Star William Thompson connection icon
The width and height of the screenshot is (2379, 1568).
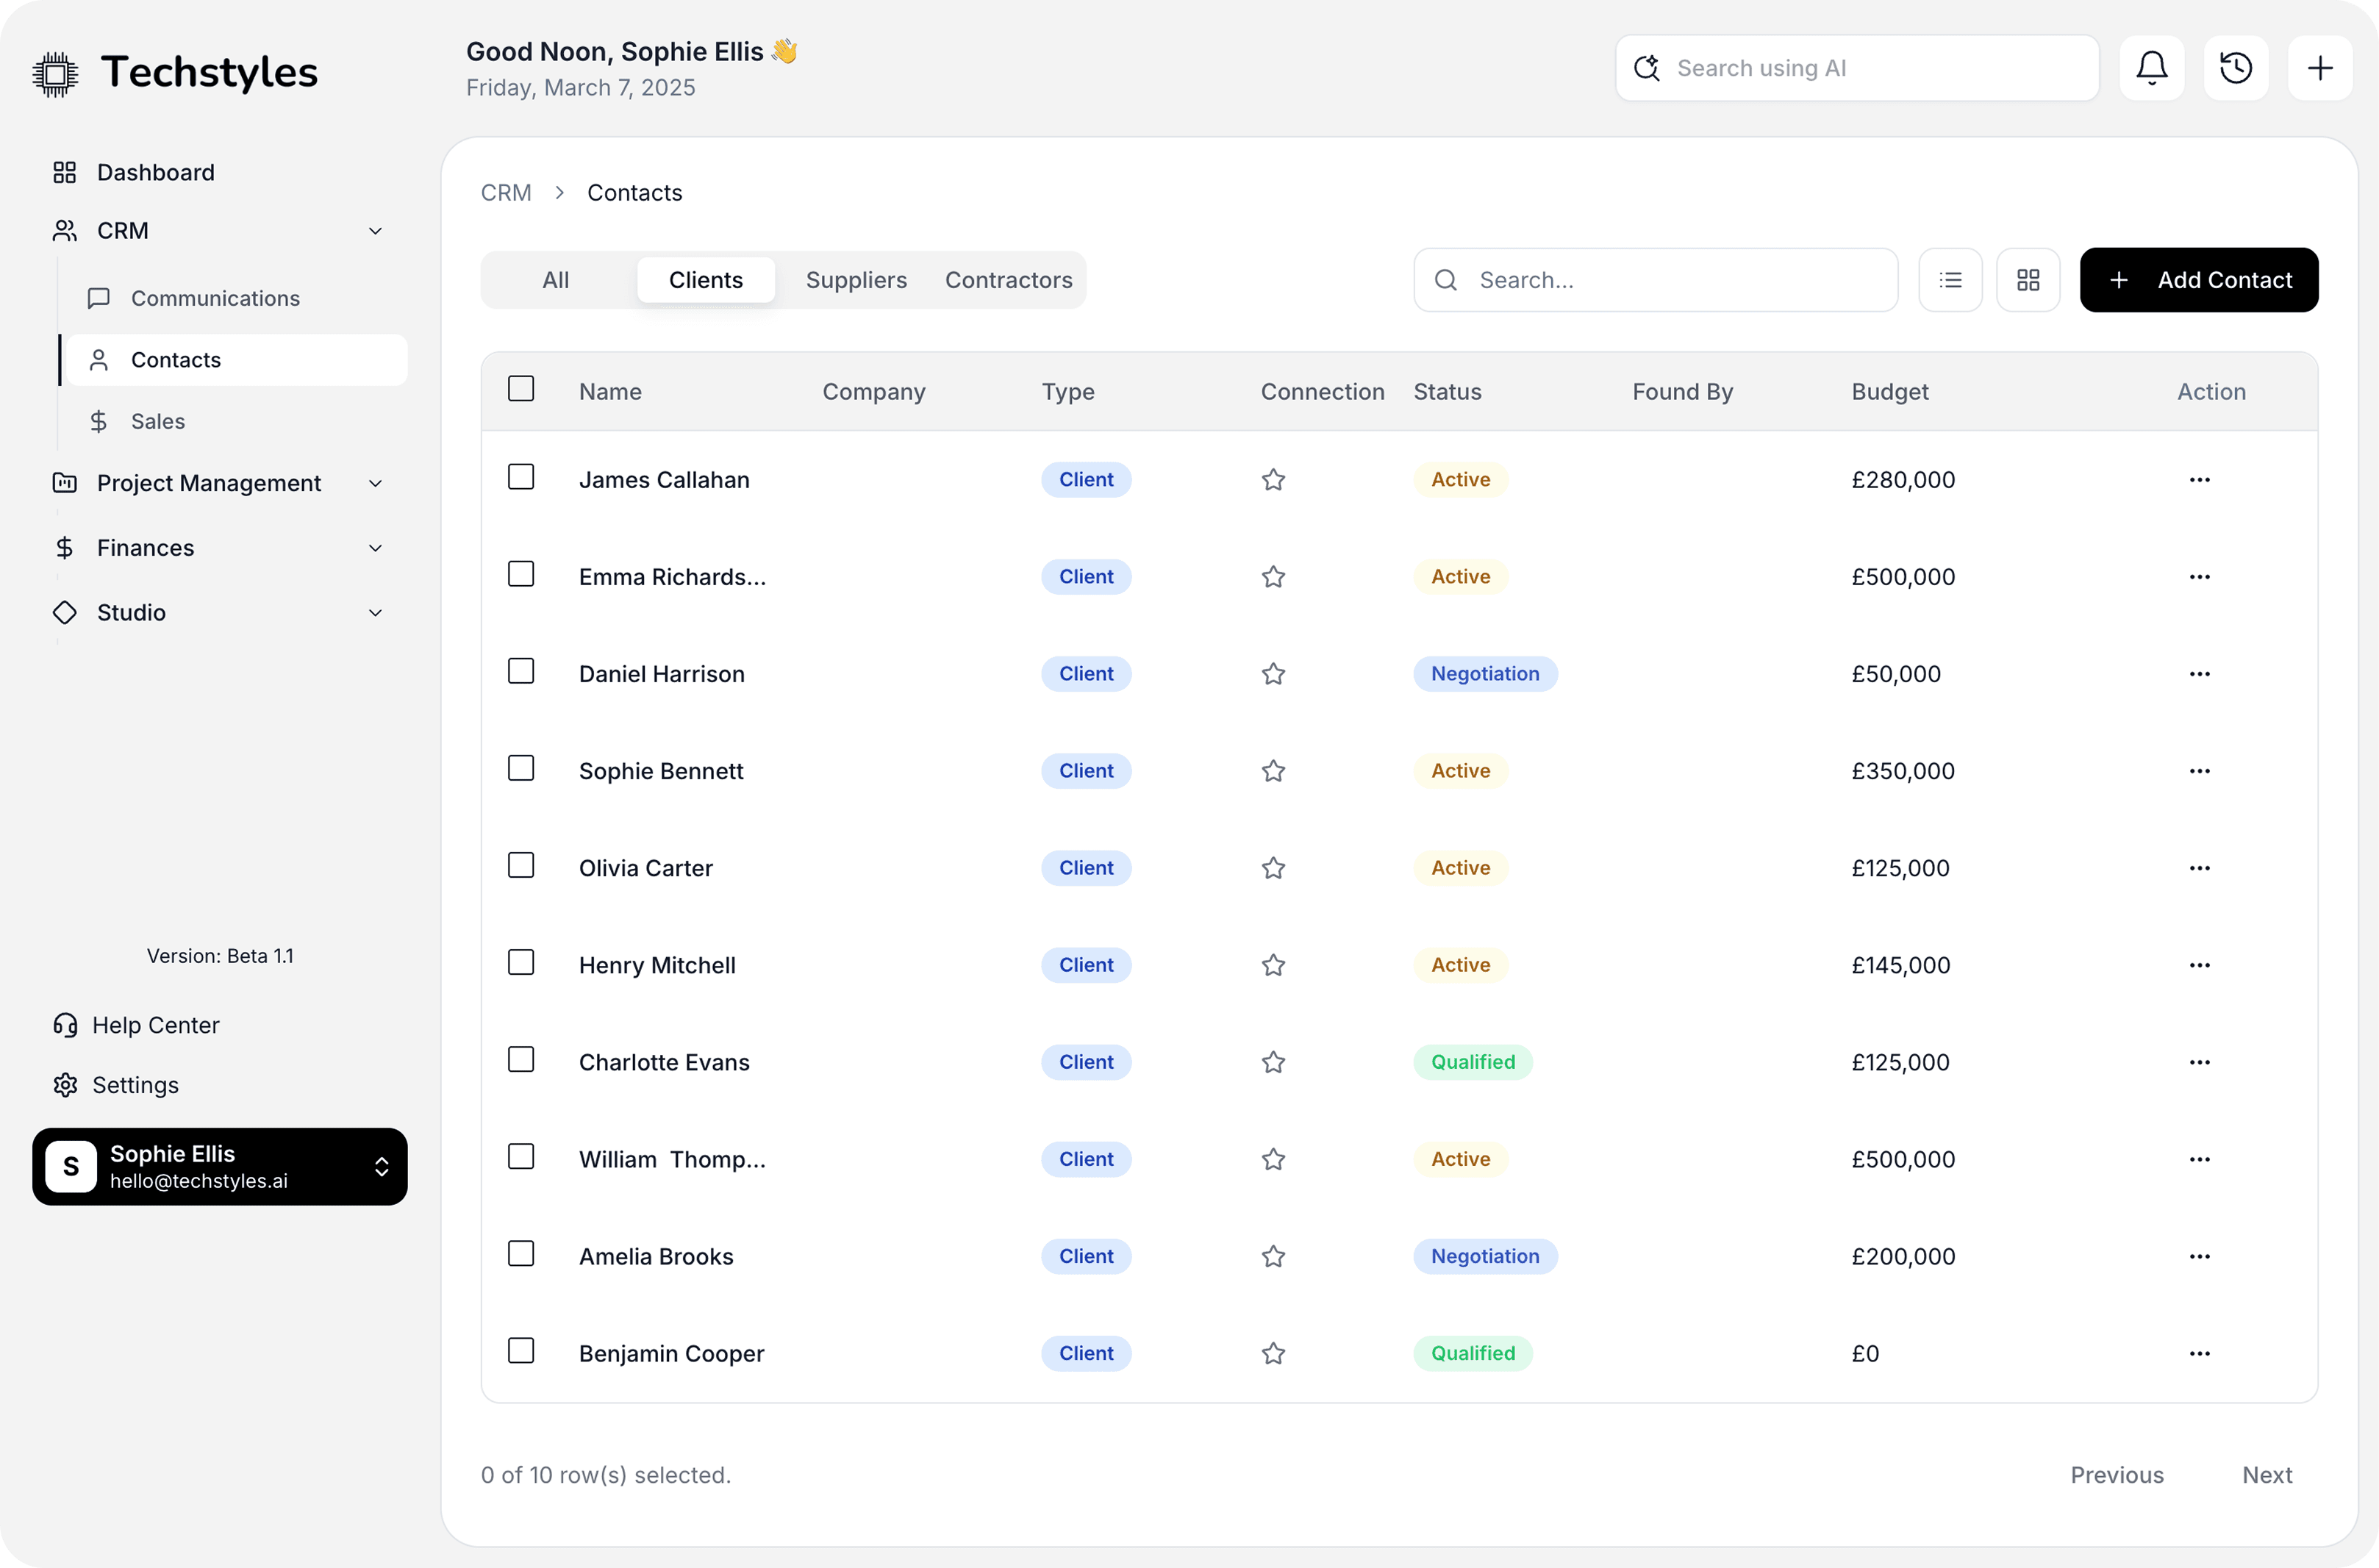point(1273,1159)
